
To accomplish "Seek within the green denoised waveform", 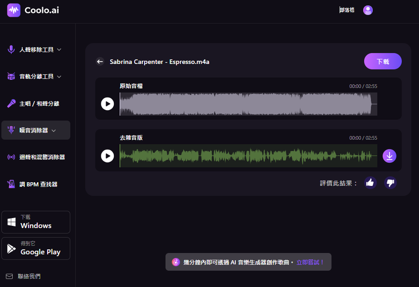I will 248,156.
